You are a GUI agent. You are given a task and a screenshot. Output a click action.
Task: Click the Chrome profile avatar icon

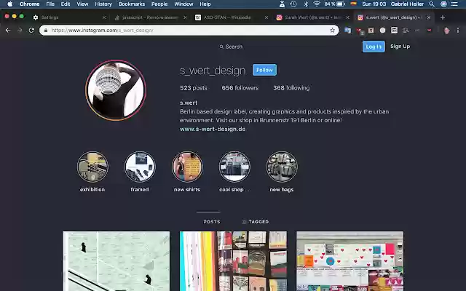446,31
